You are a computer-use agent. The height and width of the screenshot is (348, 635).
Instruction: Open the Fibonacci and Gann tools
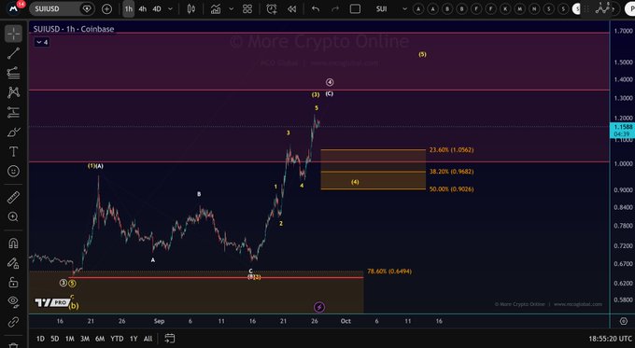(13, 73)
